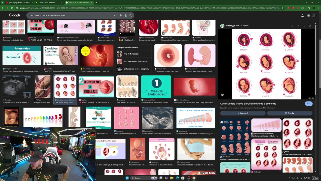Screen dimensions: 321x181
Task: Open a new browser tab
Action: 96,3
